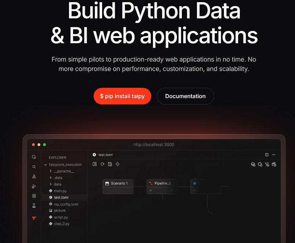The height and width of the screenshot is (243, 295).
Task: Select the Scenario 1 node label
Action: click(x=119, y=183)
